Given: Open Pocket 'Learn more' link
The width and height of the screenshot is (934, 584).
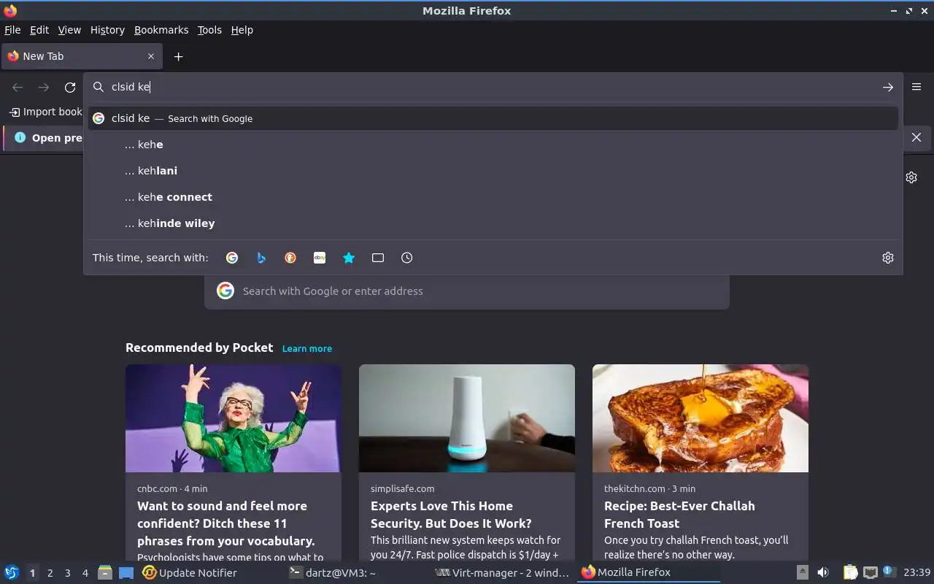Looking at the screenshot, I should (307, 349).
